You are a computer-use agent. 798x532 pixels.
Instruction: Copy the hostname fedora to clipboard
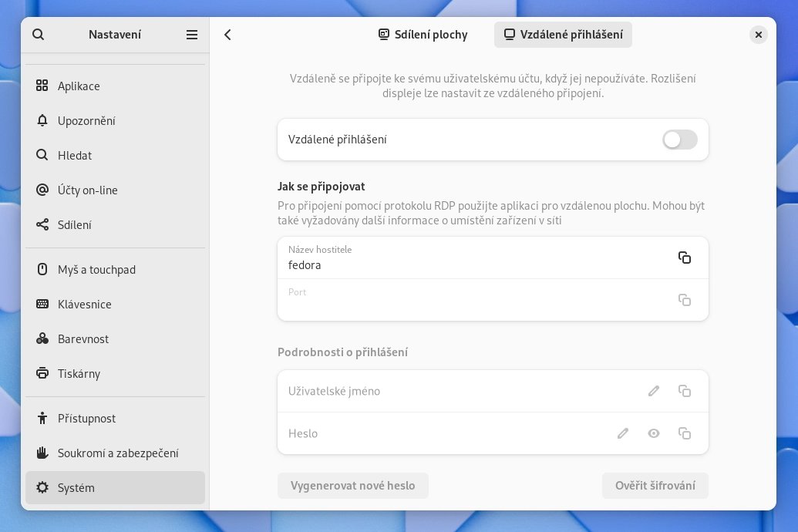coord(685,258)
